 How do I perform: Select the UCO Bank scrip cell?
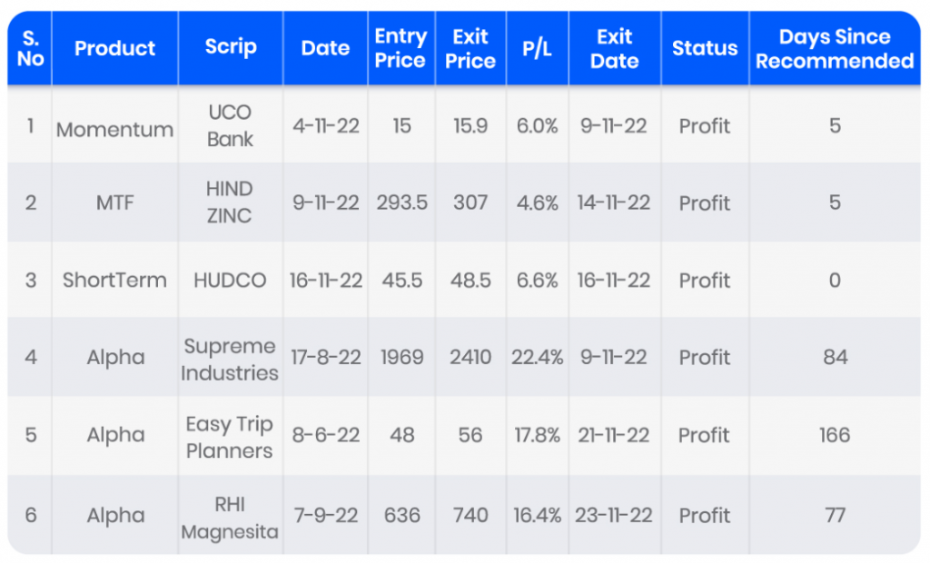tap(230, 126)
